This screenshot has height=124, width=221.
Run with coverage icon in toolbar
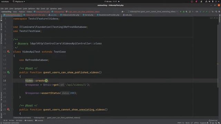click(x=186, y=12)
